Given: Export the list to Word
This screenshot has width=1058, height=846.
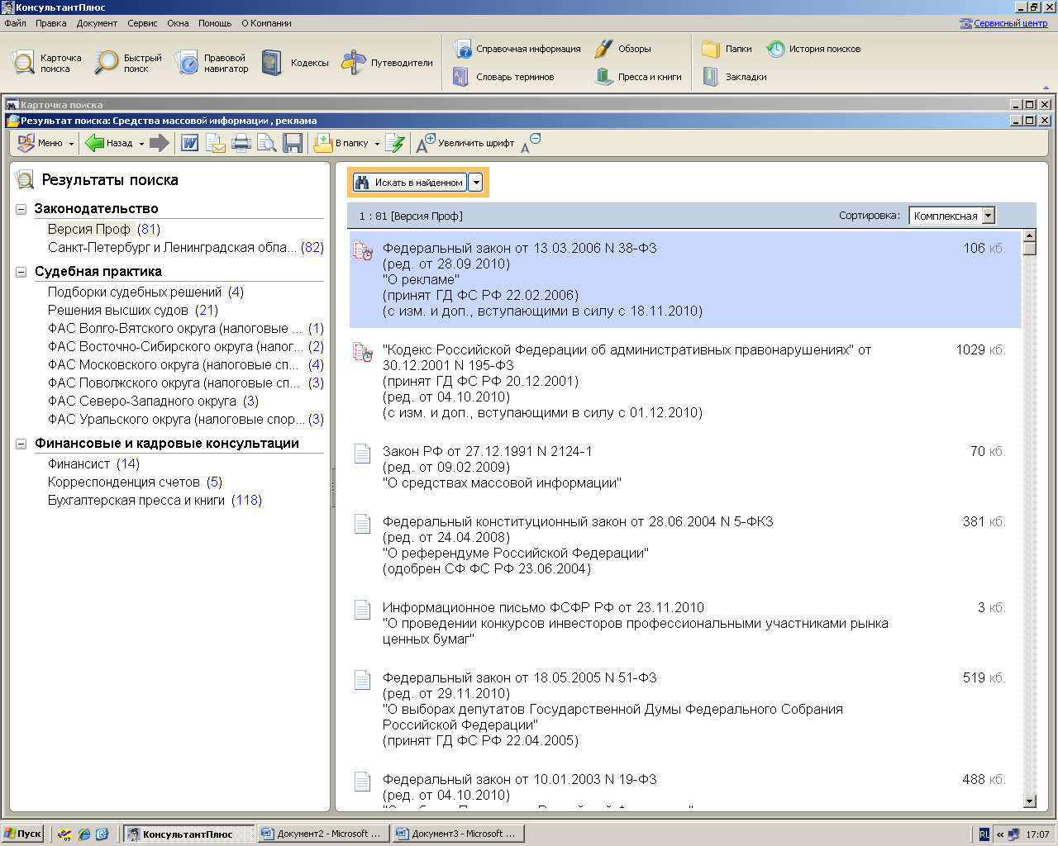Looking at the screenshot, I should (x=189, y=143).
